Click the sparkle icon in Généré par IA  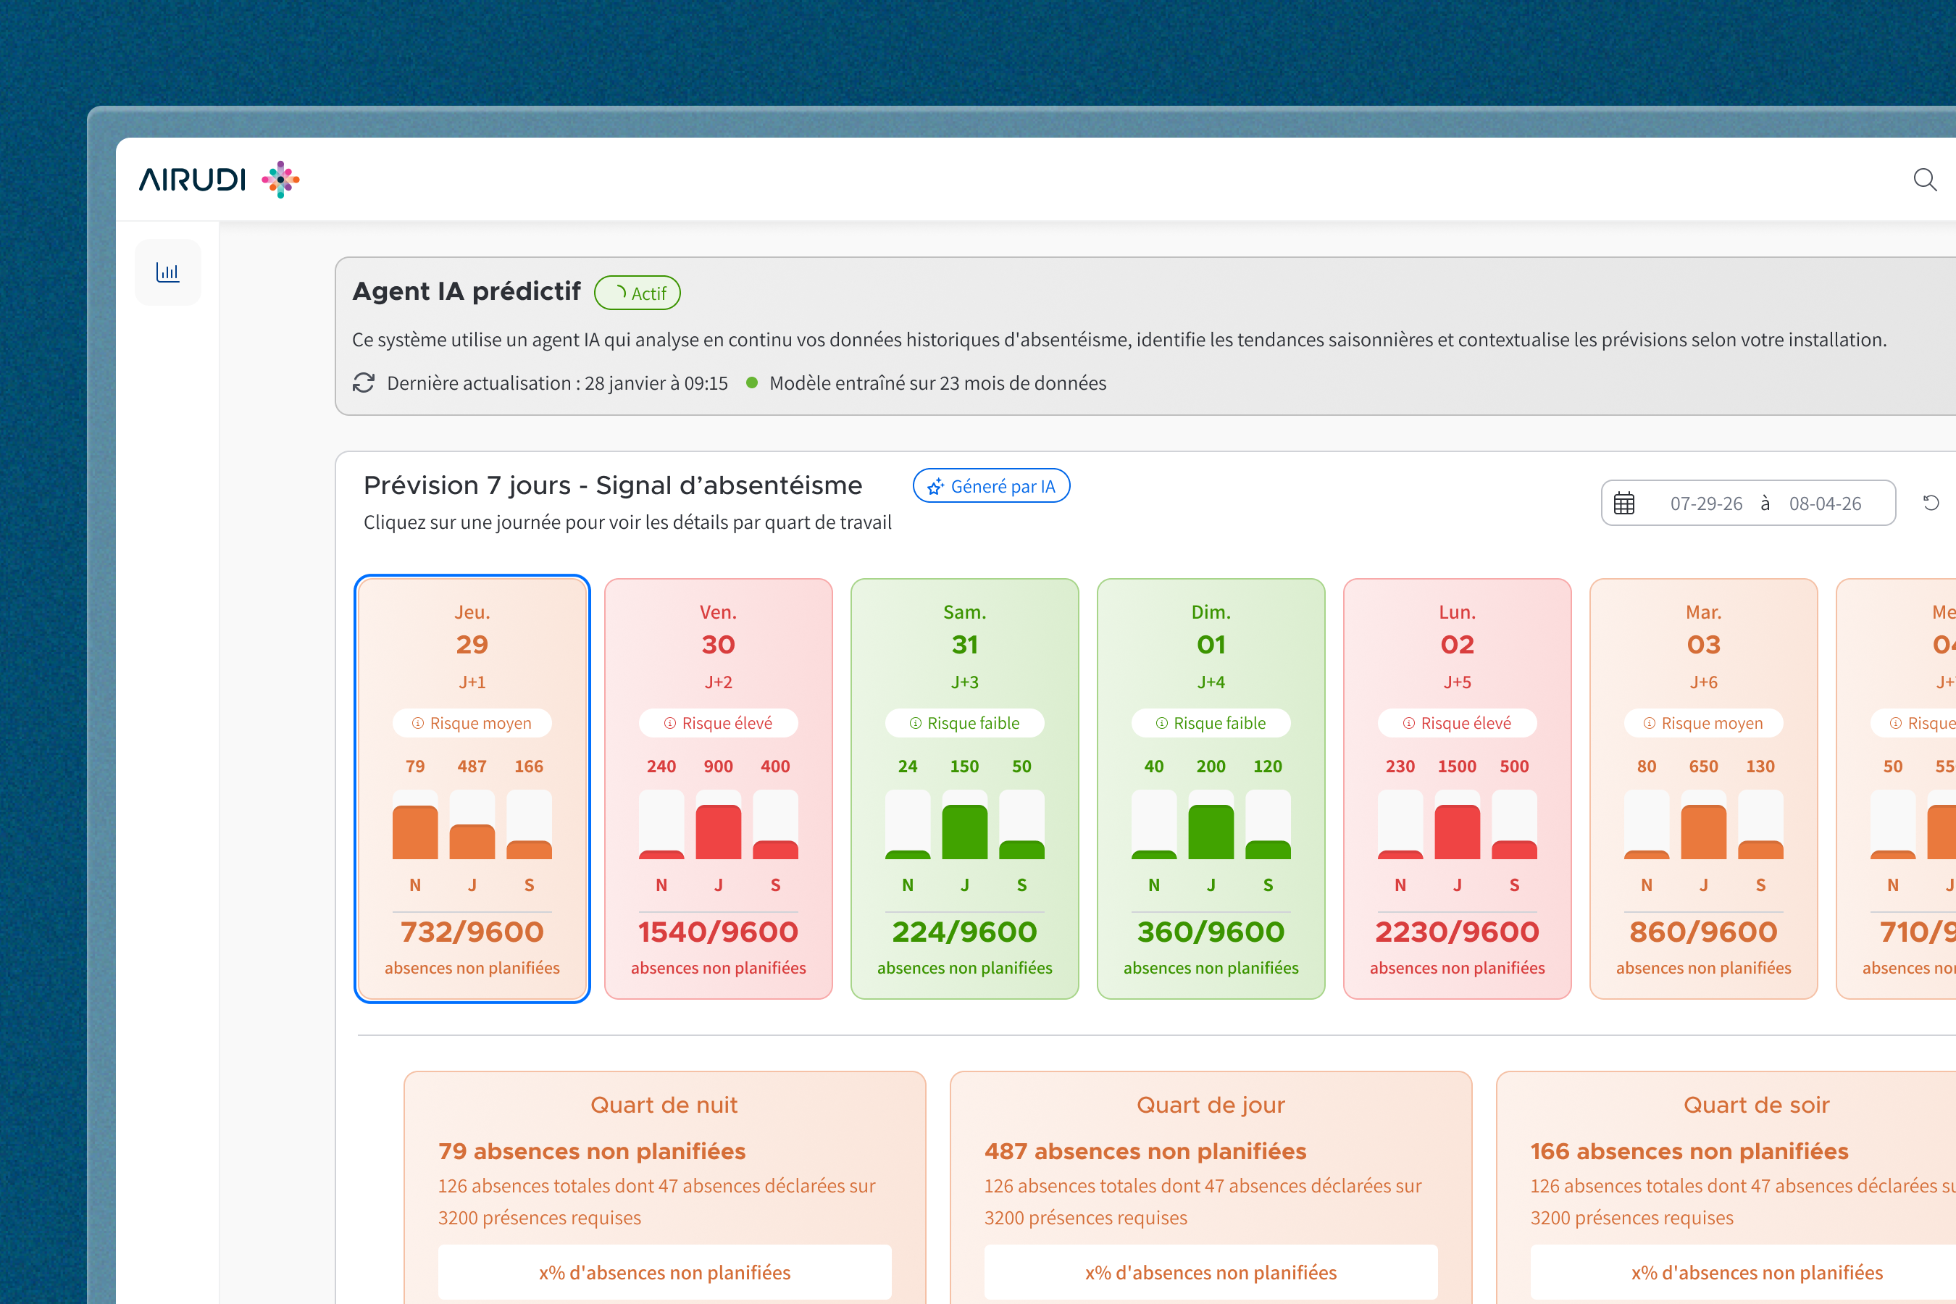click(935, 487)
